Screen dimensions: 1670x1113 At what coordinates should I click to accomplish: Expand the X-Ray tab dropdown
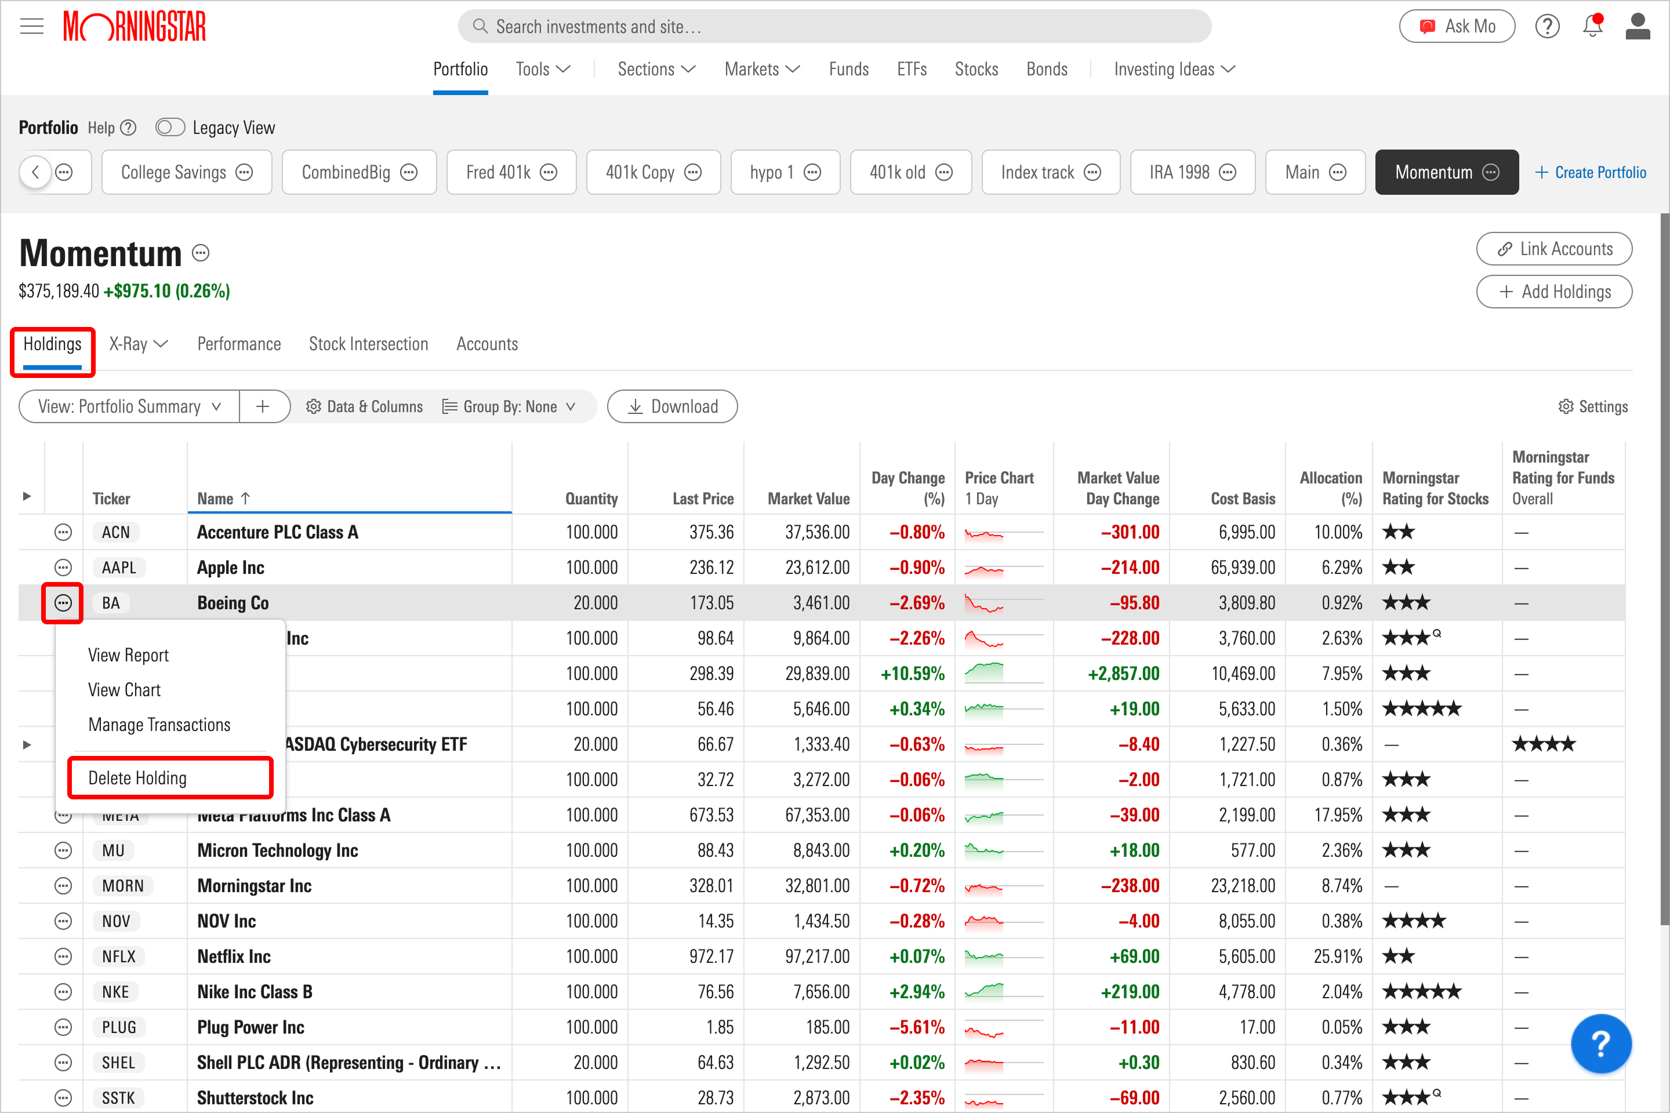click(139, 344)
